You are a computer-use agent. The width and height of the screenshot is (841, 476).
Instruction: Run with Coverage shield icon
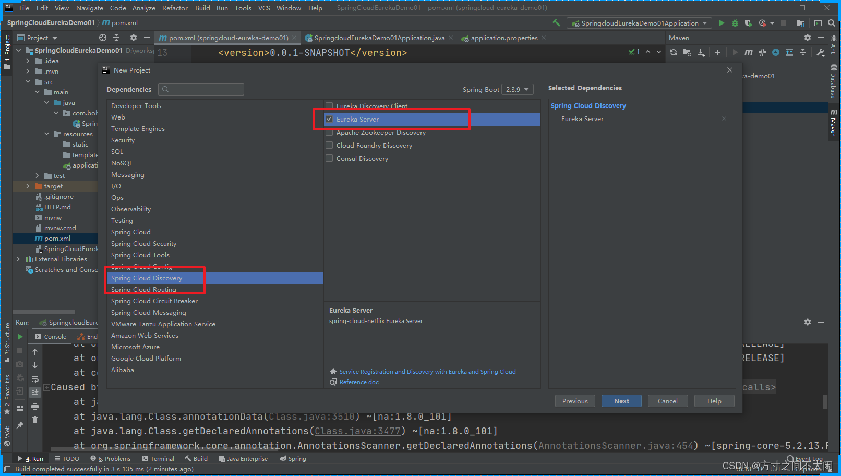click(749, 23)
